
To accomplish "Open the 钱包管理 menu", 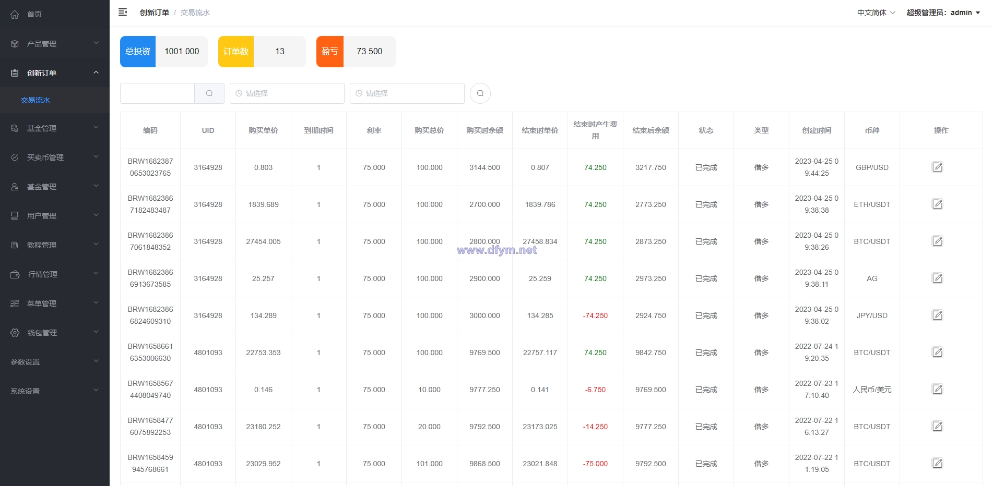I will [55, 333].
